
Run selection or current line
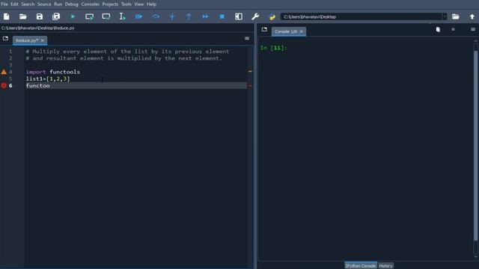tap(122, 16)
